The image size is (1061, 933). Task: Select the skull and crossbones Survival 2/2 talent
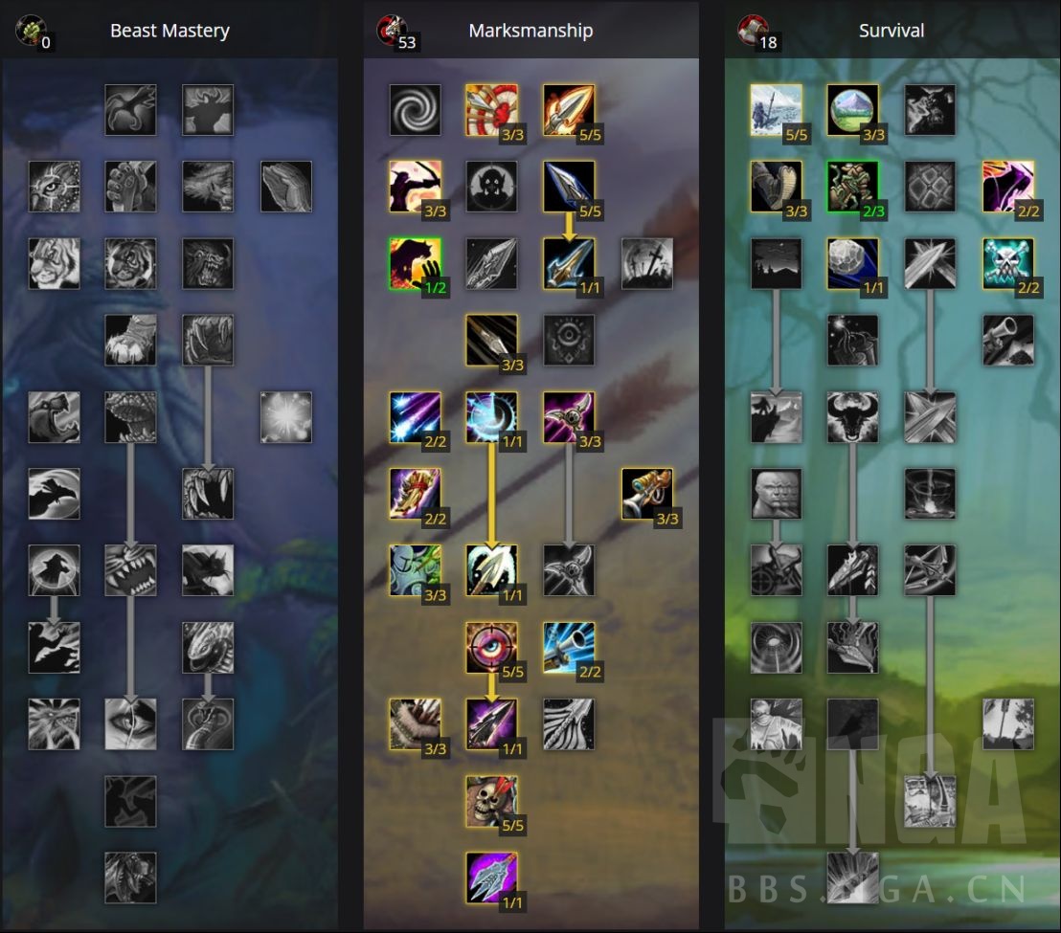click(x=1008, y=264)
